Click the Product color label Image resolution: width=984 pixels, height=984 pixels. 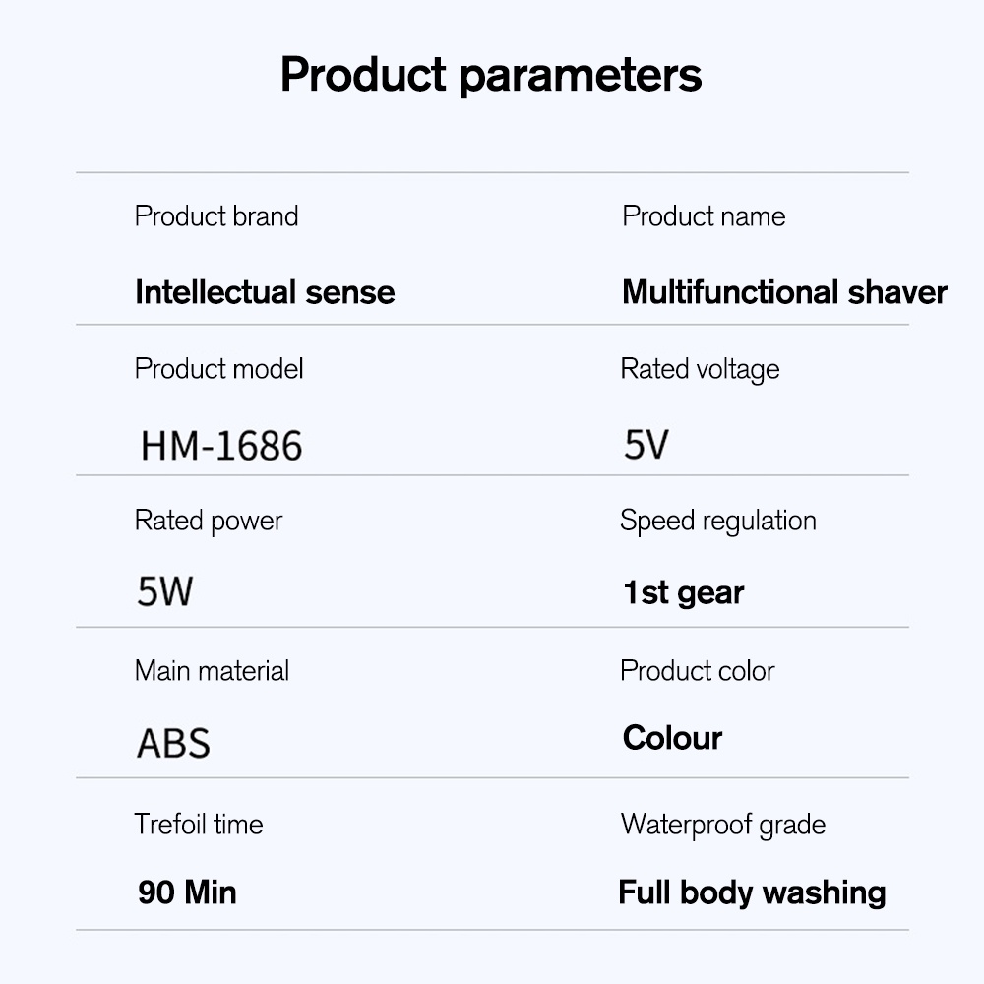click(697, 671)
